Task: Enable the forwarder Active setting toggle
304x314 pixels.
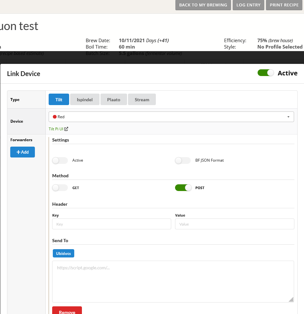Action: coord(60,160)
